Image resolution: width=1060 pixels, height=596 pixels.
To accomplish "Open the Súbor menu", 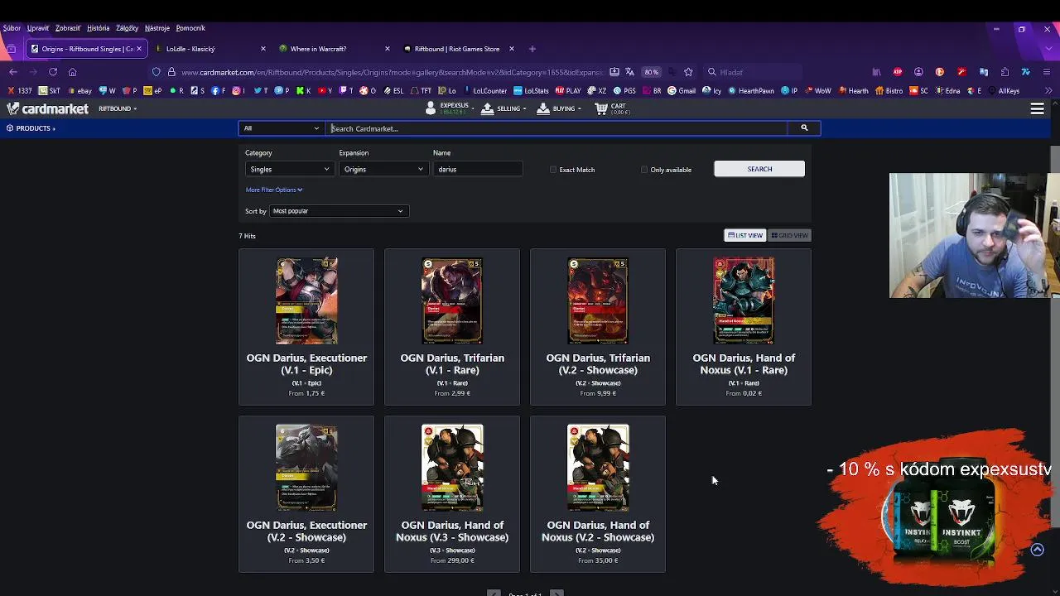I will pyautogui.click(x=12, y=28).
